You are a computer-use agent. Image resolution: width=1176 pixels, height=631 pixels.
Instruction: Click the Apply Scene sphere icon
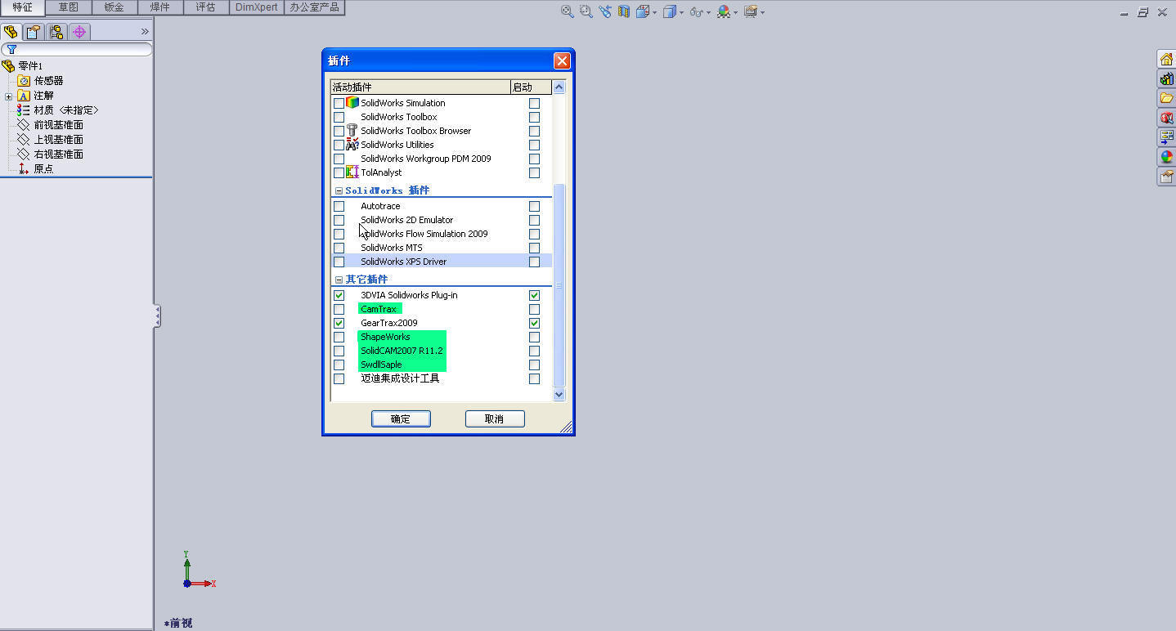tap(724, 11)
